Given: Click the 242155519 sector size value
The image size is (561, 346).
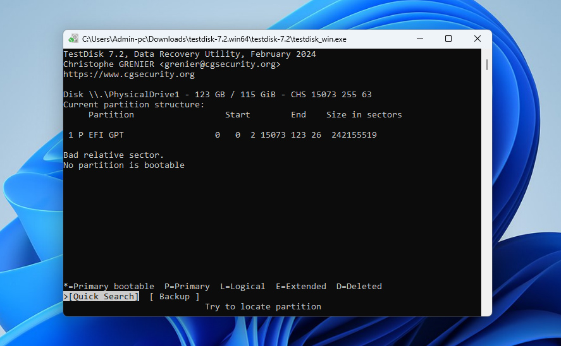Looking at the screenshot, I should click(354, 135).
